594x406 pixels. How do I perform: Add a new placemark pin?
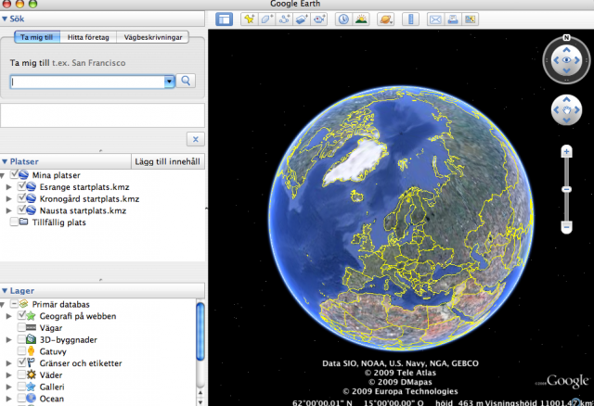[x=250, y=19]
